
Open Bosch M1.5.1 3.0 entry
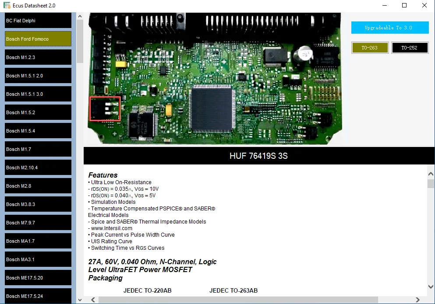(x=38, y=94)
